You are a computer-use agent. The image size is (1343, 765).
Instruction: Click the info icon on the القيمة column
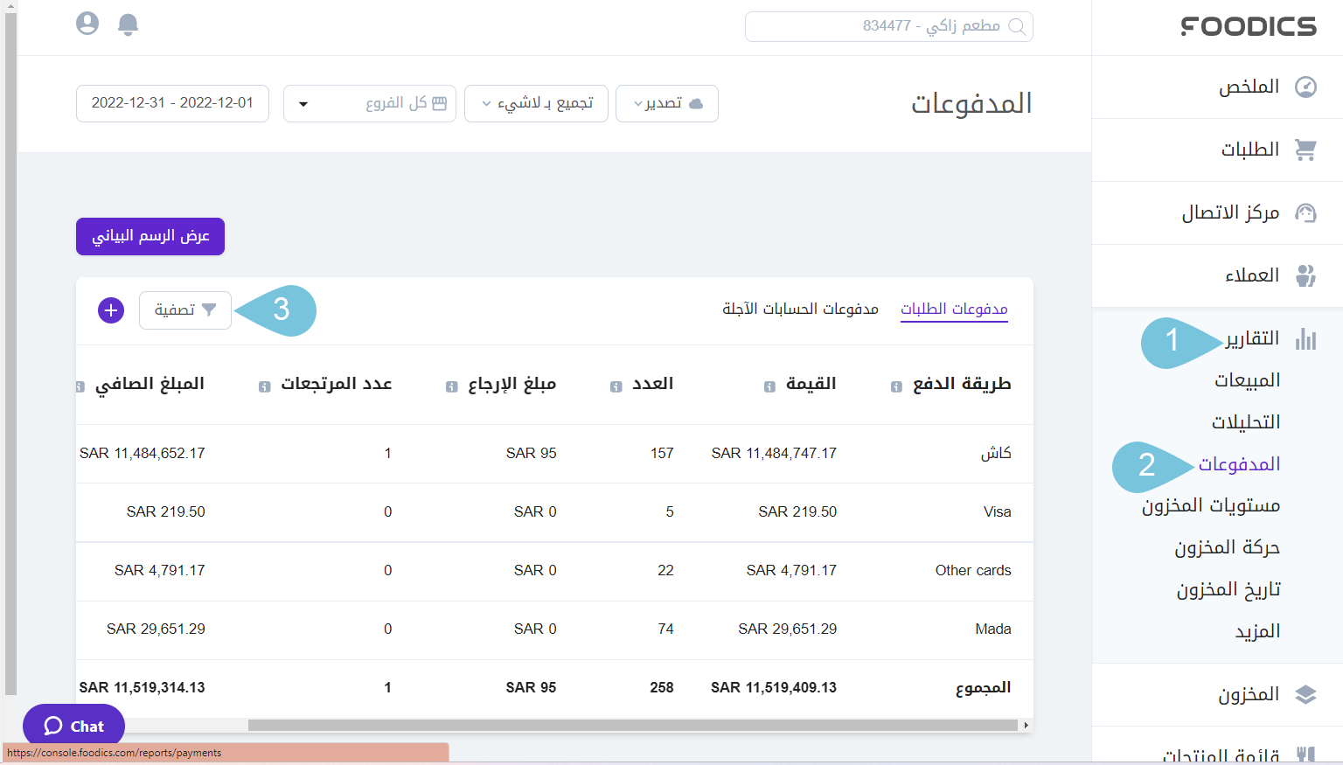[769, 385]
